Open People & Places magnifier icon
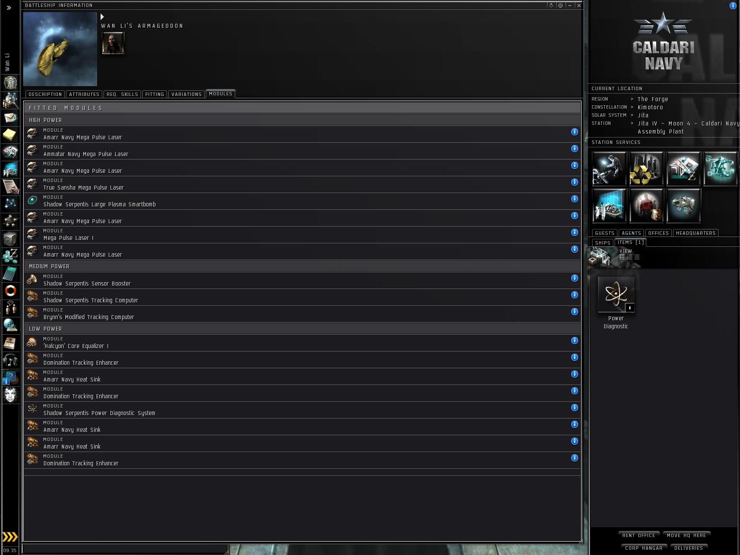Viewport: 740px width, 555px height. pyautogui.click(x=10, y=100)
